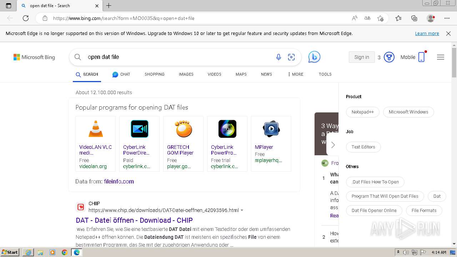Viewport: 457px width, 257px height.
Task: Open the Favorites list icon
Action: [398, 18]
